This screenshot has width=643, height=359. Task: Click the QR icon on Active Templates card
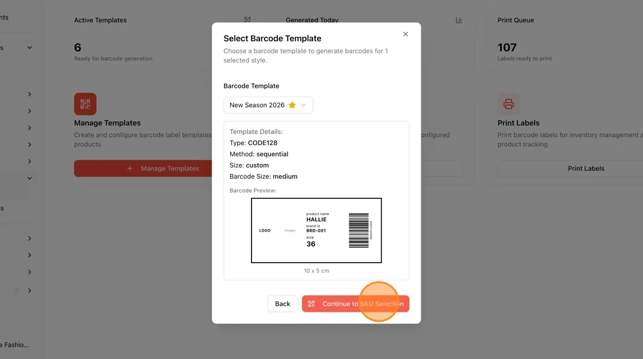tap(247, 19)
